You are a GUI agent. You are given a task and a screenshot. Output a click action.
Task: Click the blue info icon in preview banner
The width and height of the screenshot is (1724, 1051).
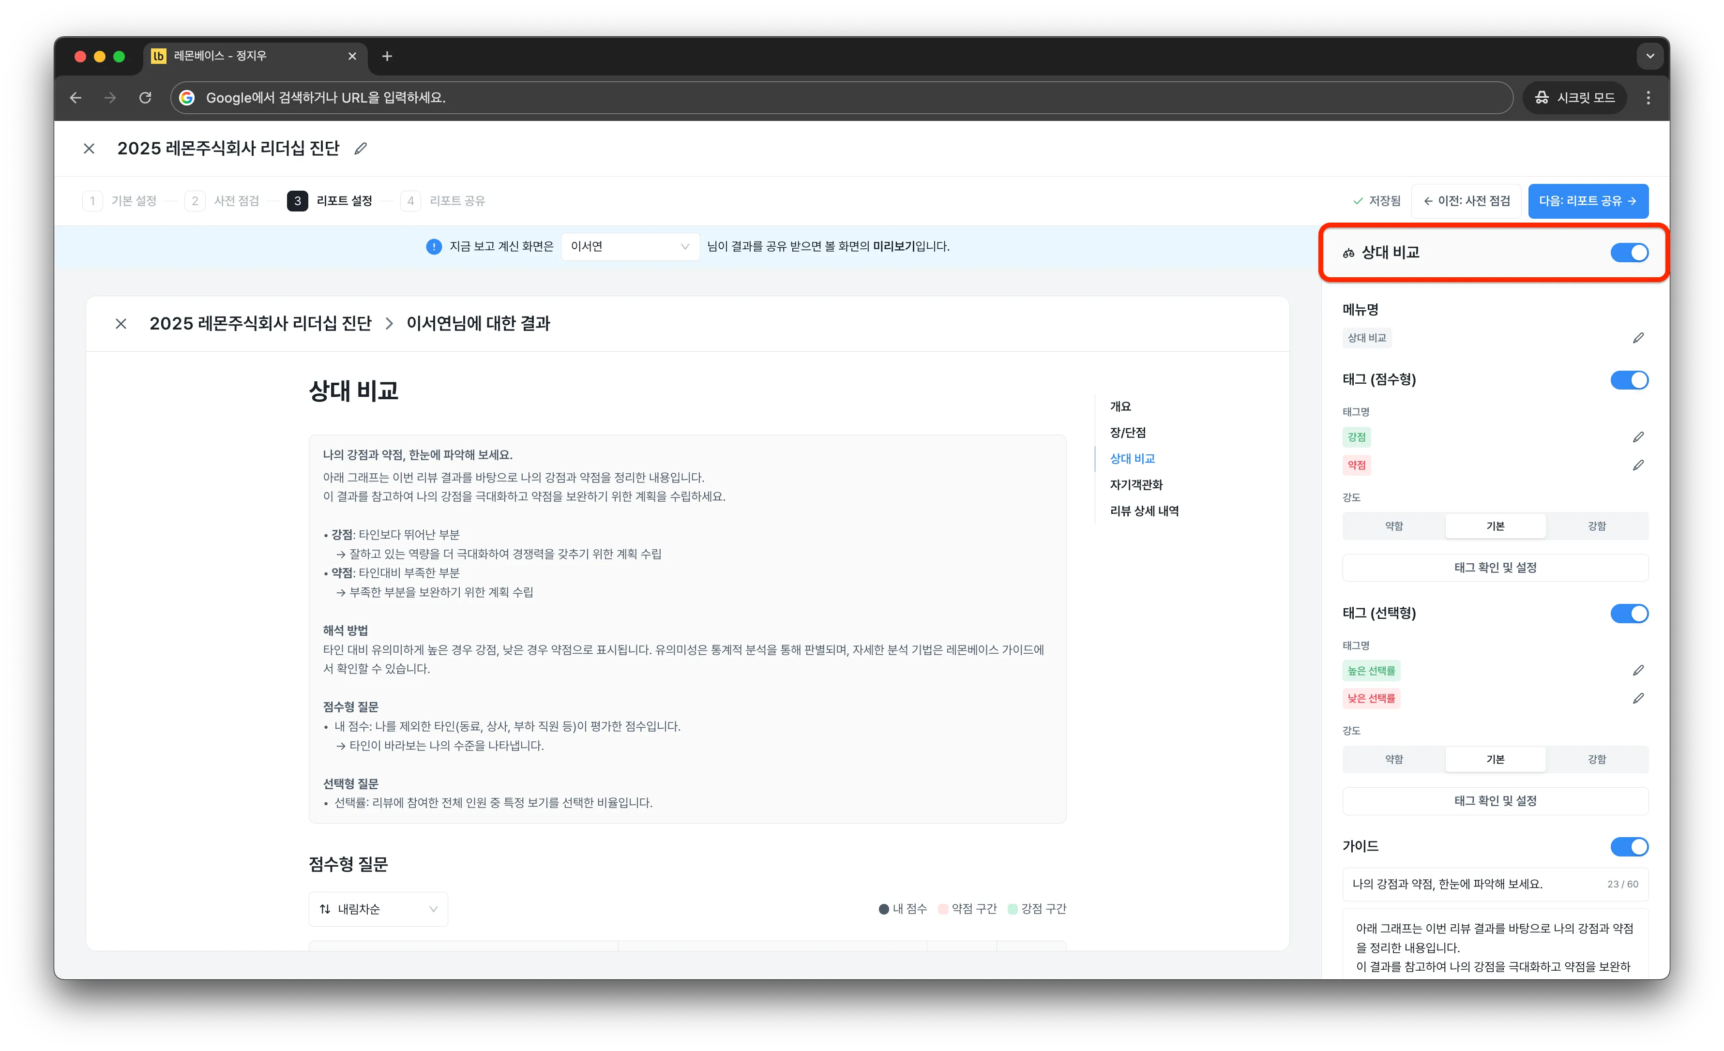tap(434, 246)
